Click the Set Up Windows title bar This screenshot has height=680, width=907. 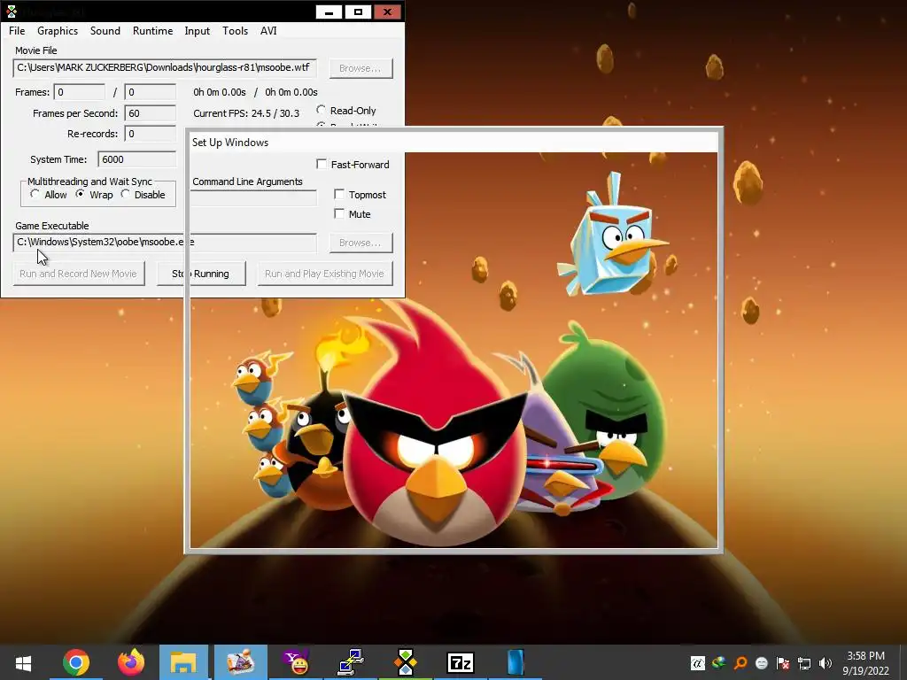454,143
